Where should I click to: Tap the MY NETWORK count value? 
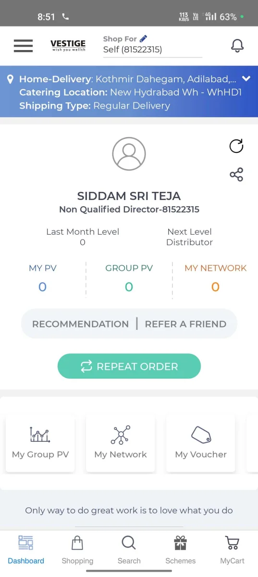[x=215, y=287]
